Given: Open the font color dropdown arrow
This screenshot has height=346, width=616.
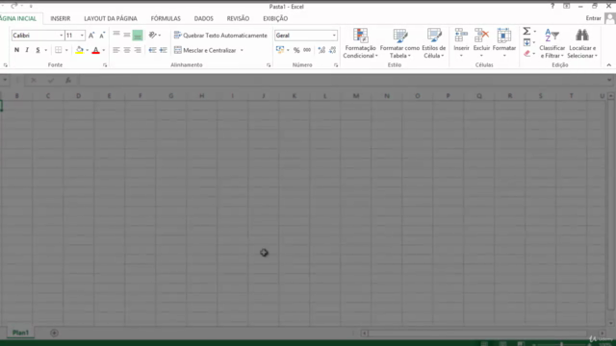Looking at the screenshot, I should 104,50.
